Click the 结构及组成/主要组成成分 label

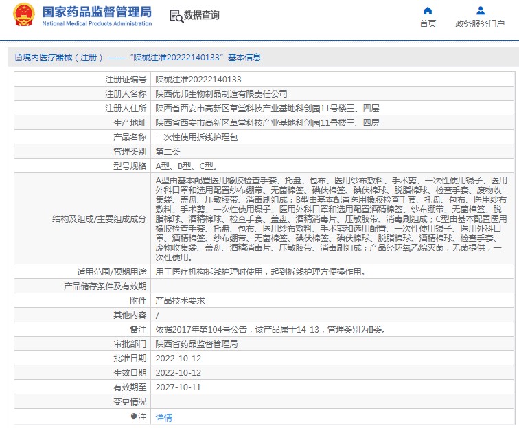[x=100, y=219]
